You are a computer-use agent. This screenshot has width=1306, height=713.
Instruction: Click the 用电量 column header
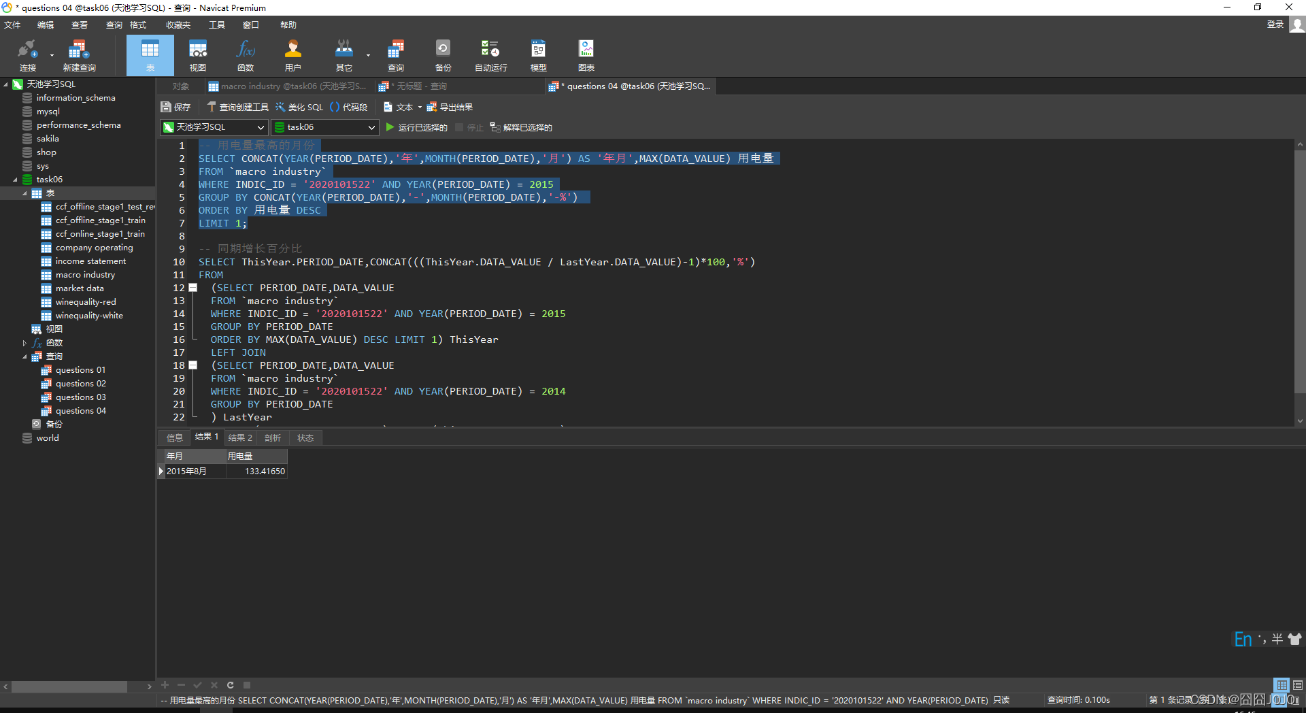point(256,456)
